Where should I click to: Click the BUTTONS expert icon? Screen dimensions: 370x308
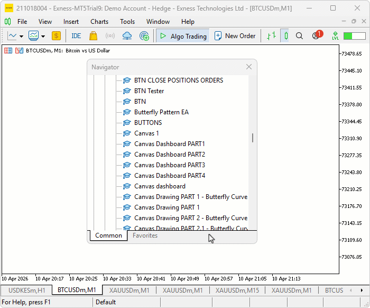(x=127, y=123)
